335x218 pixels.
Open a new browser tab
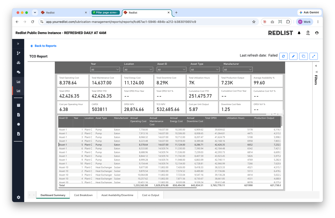coord(176,13)
